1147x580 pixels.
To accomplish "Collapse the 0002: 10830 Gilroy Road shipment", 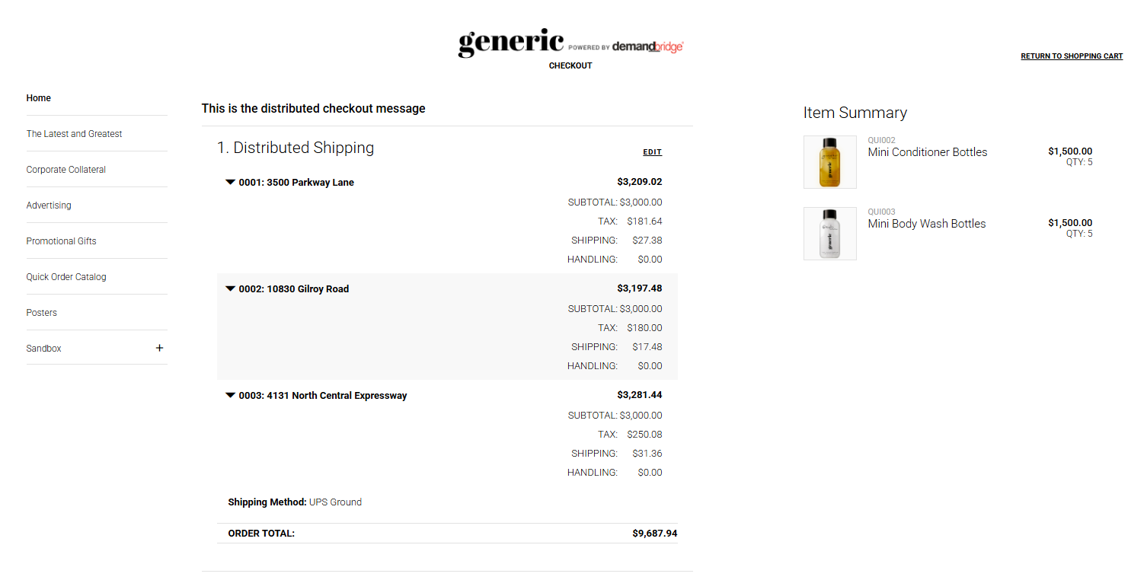I will click(x=230, y=289).
